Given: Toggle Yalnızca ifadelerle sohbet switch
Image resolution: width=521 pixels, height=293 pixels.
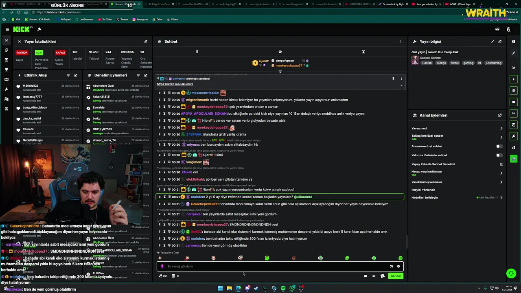Looking at the screenshot, I should pyautogui.click(x=499, y=155).
